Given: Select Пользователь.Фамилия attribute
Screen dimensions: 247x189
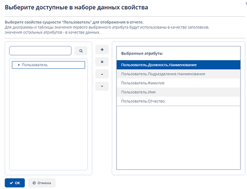Looking at the screenshot, I should (178, 83).
